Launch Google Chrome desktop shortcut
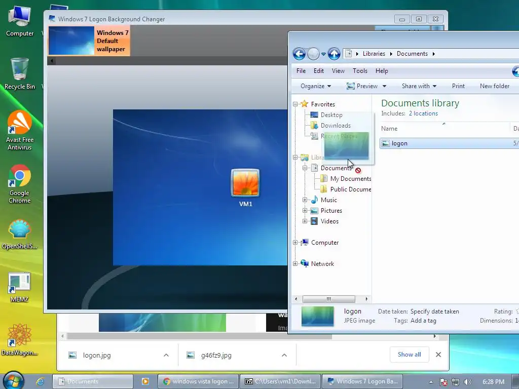 pyautogui.click(x=20, y=184)
